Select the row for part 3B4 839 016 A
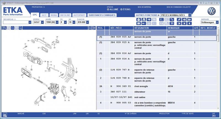This screenshot has height=119, width=221. coord(156,63)
